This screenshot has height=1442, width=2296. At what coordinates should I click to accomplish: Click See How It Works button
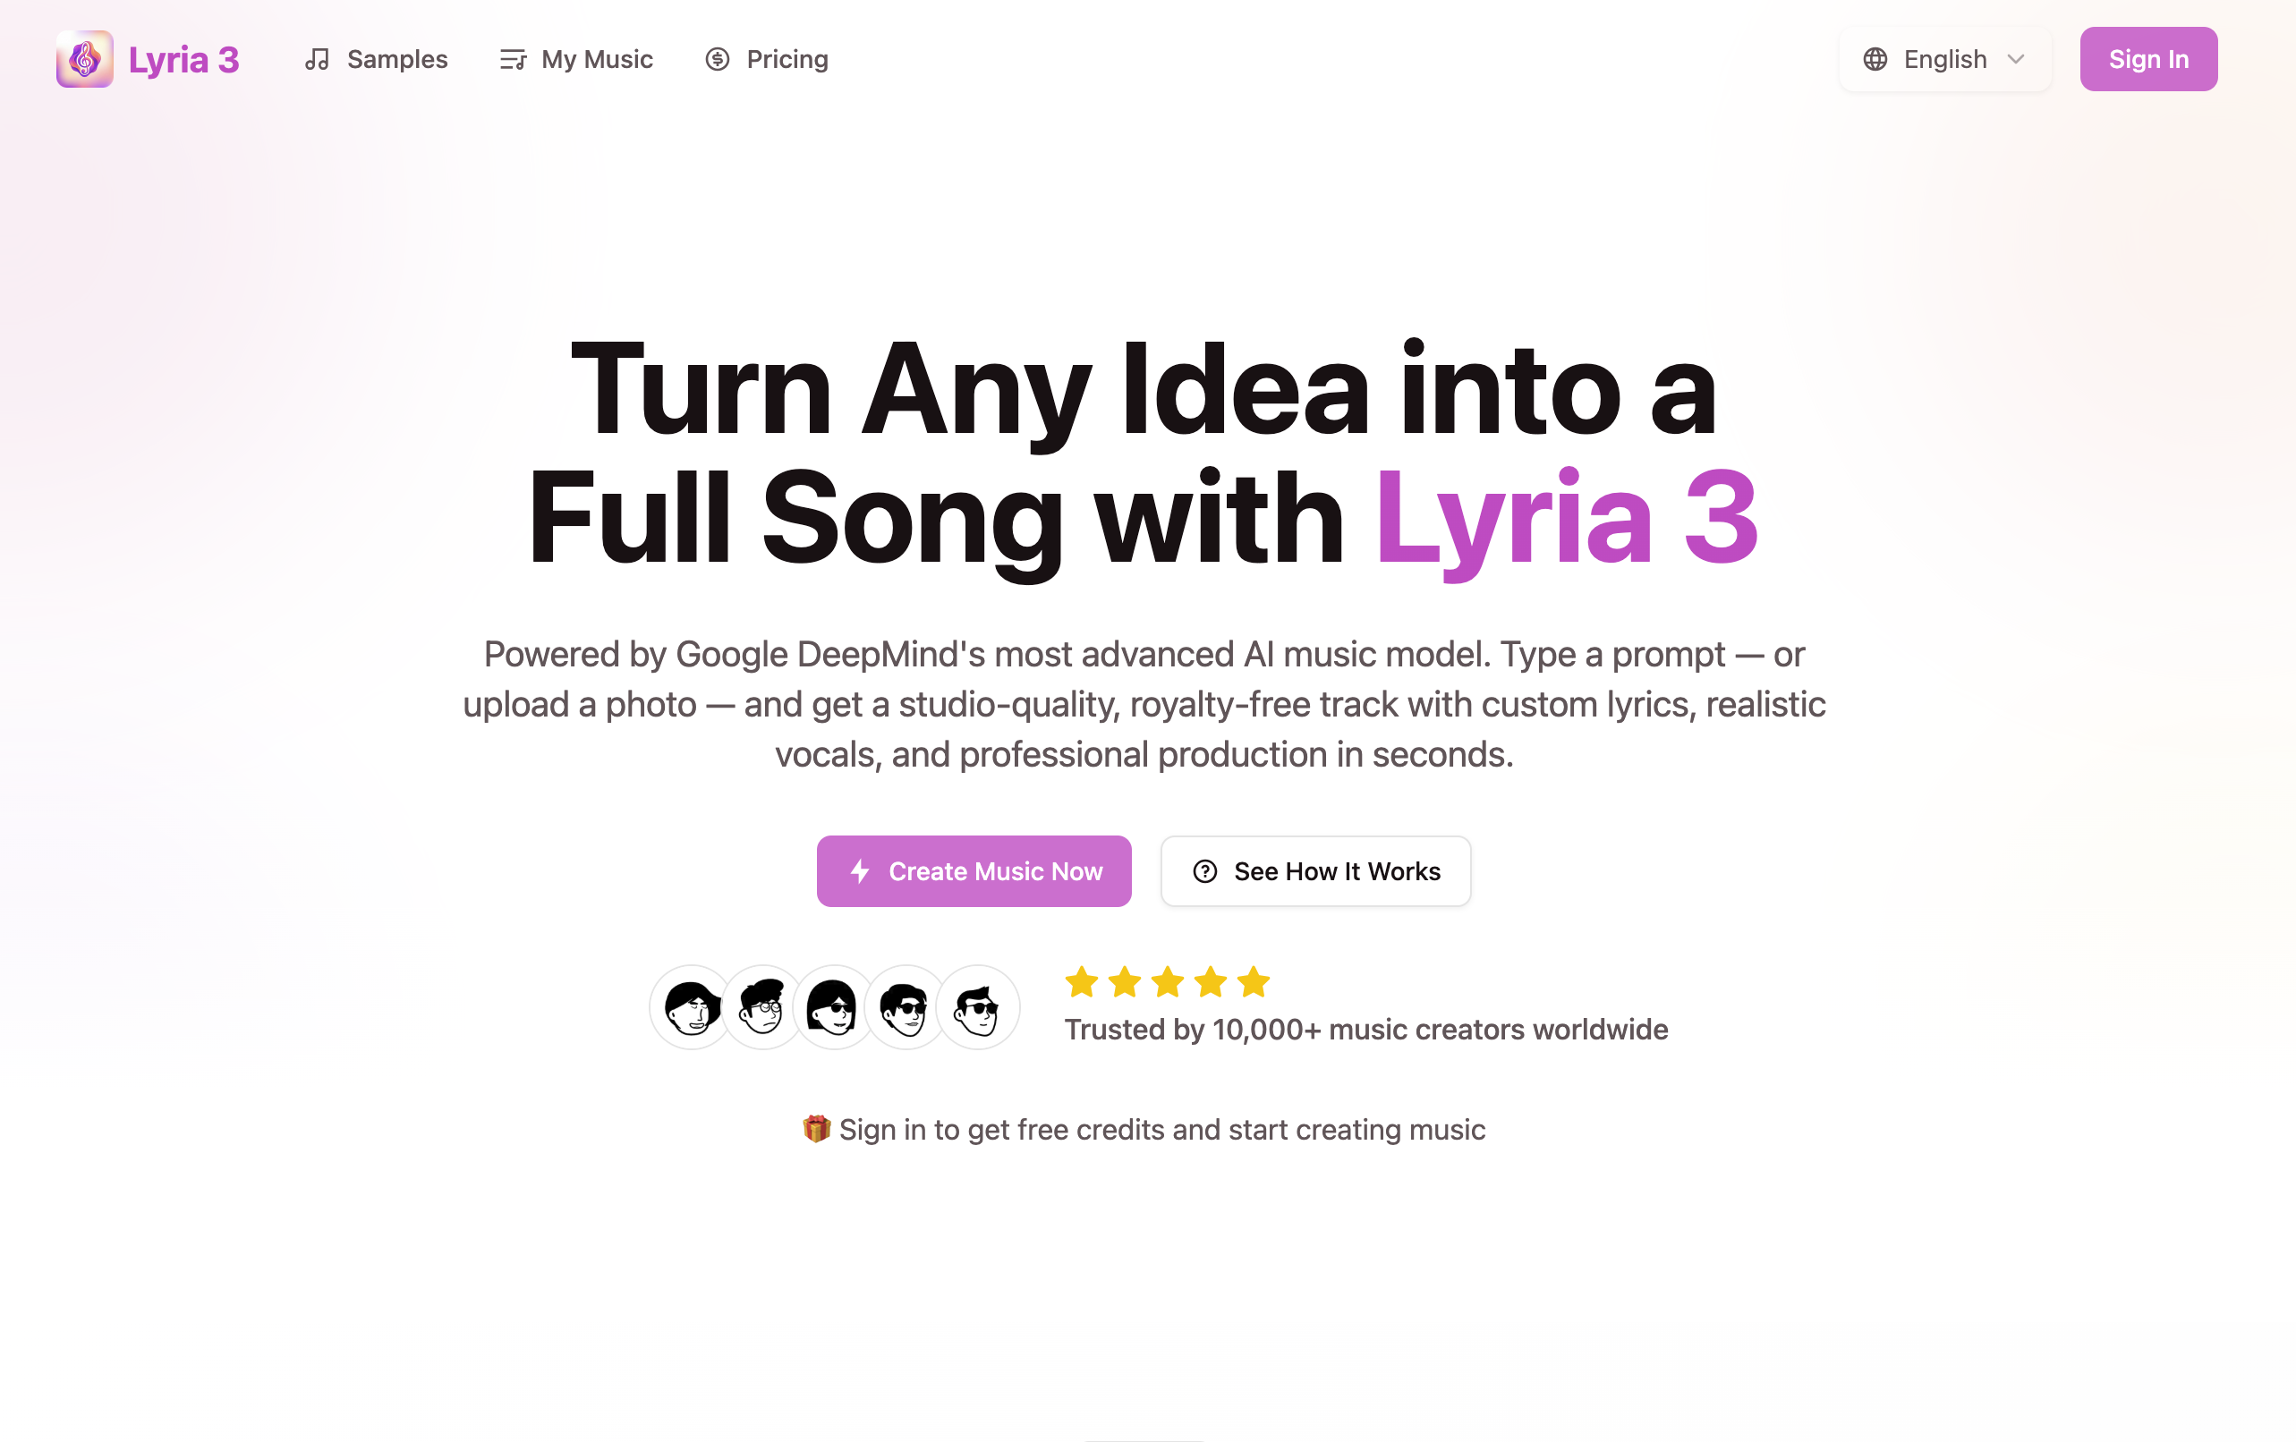[1314, 871]
